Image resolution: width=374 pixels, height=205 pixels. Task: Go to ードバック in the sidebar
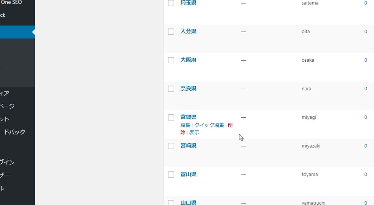(x=13, y=132)
